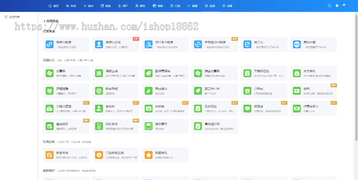Viewport: 358px width, 180px height.
Task: Open the 饿了么 app icon
Action: (247, 44)
